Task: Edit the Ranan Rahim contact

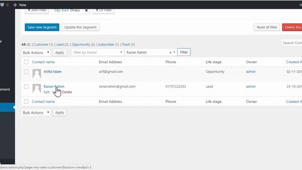Action: (46, 92)
